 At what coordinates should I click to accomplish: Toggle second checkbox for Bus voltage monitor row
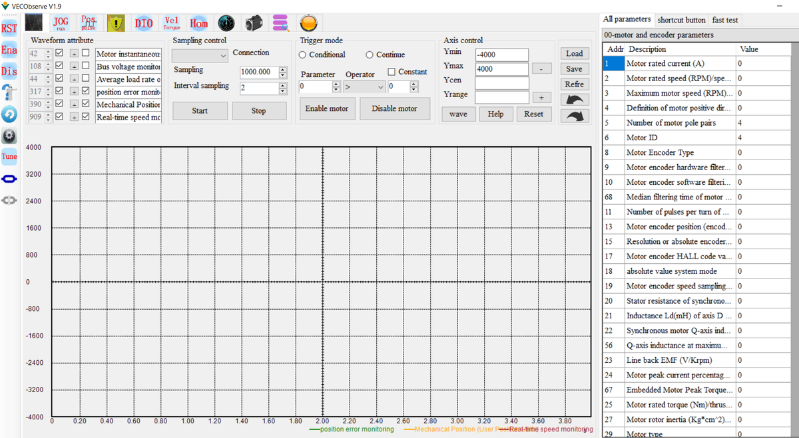86,66
